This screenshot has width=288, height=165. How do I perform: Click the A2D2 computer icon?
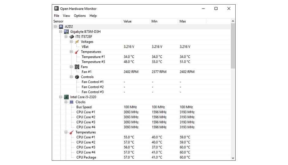click(x=61, y=27)
